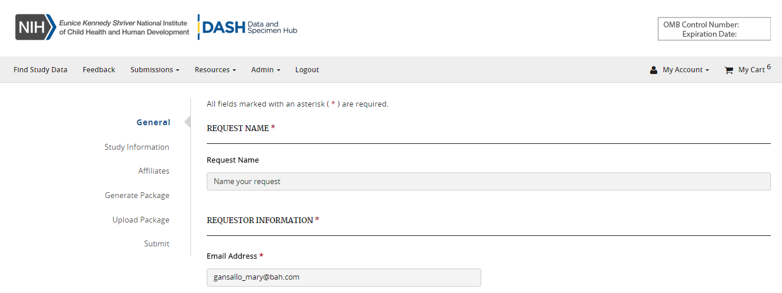View My Cart items
Viewport: 782px width, 293px height.
coord(751,70)
